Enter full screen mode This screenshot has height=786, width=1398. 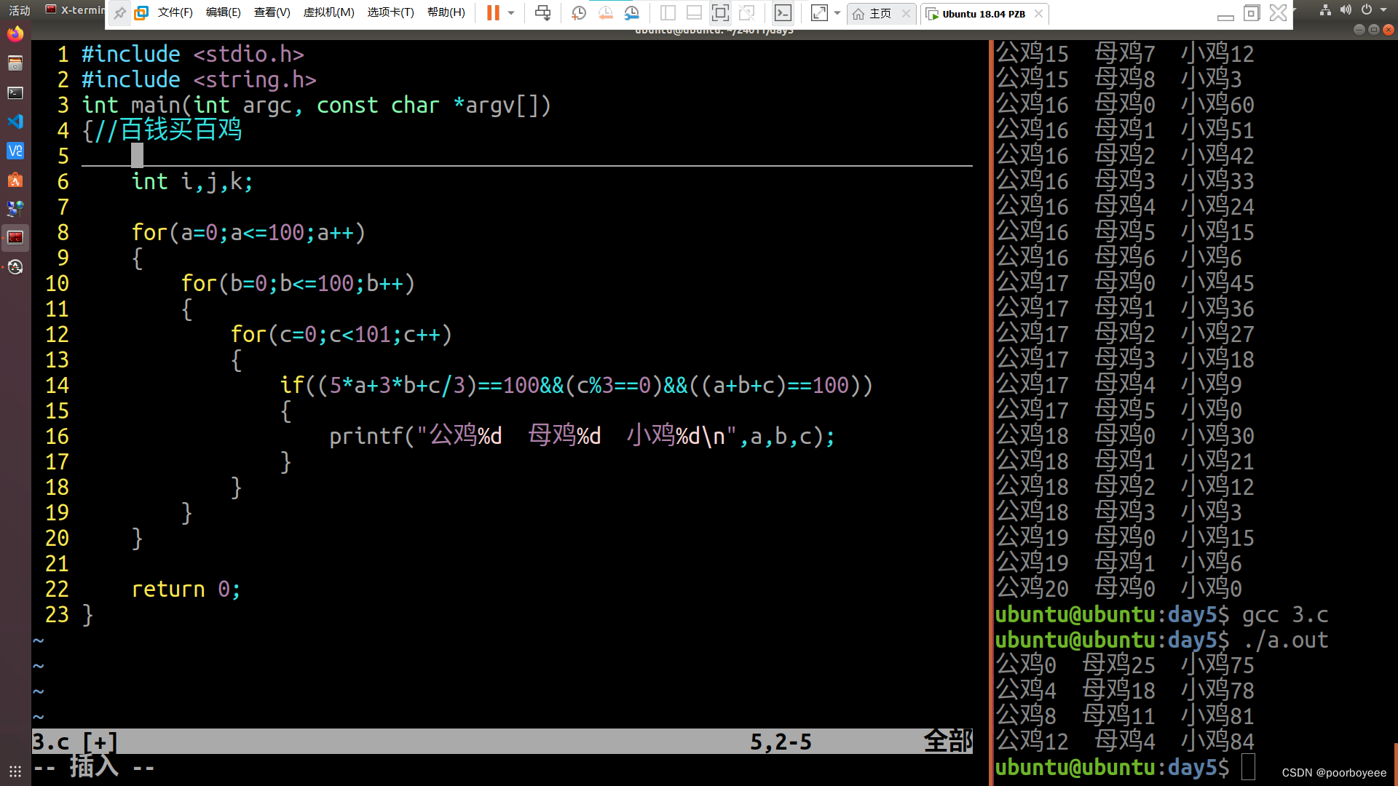(x=720, y=13)
